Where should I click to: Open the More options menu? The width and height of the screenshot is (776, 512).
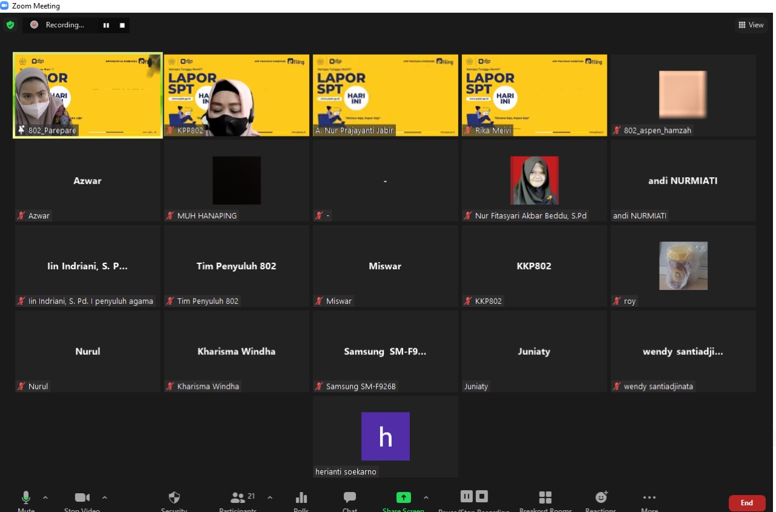[649, 498]
